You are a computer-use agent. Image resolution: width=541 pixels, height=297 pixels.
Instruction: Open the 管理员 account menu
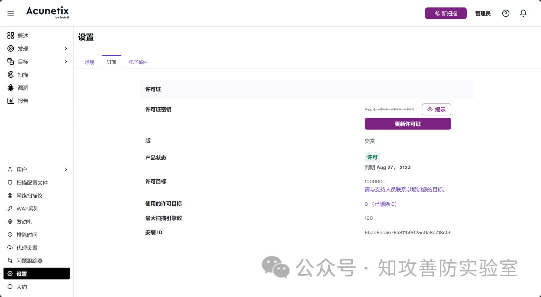pos(483,13)
